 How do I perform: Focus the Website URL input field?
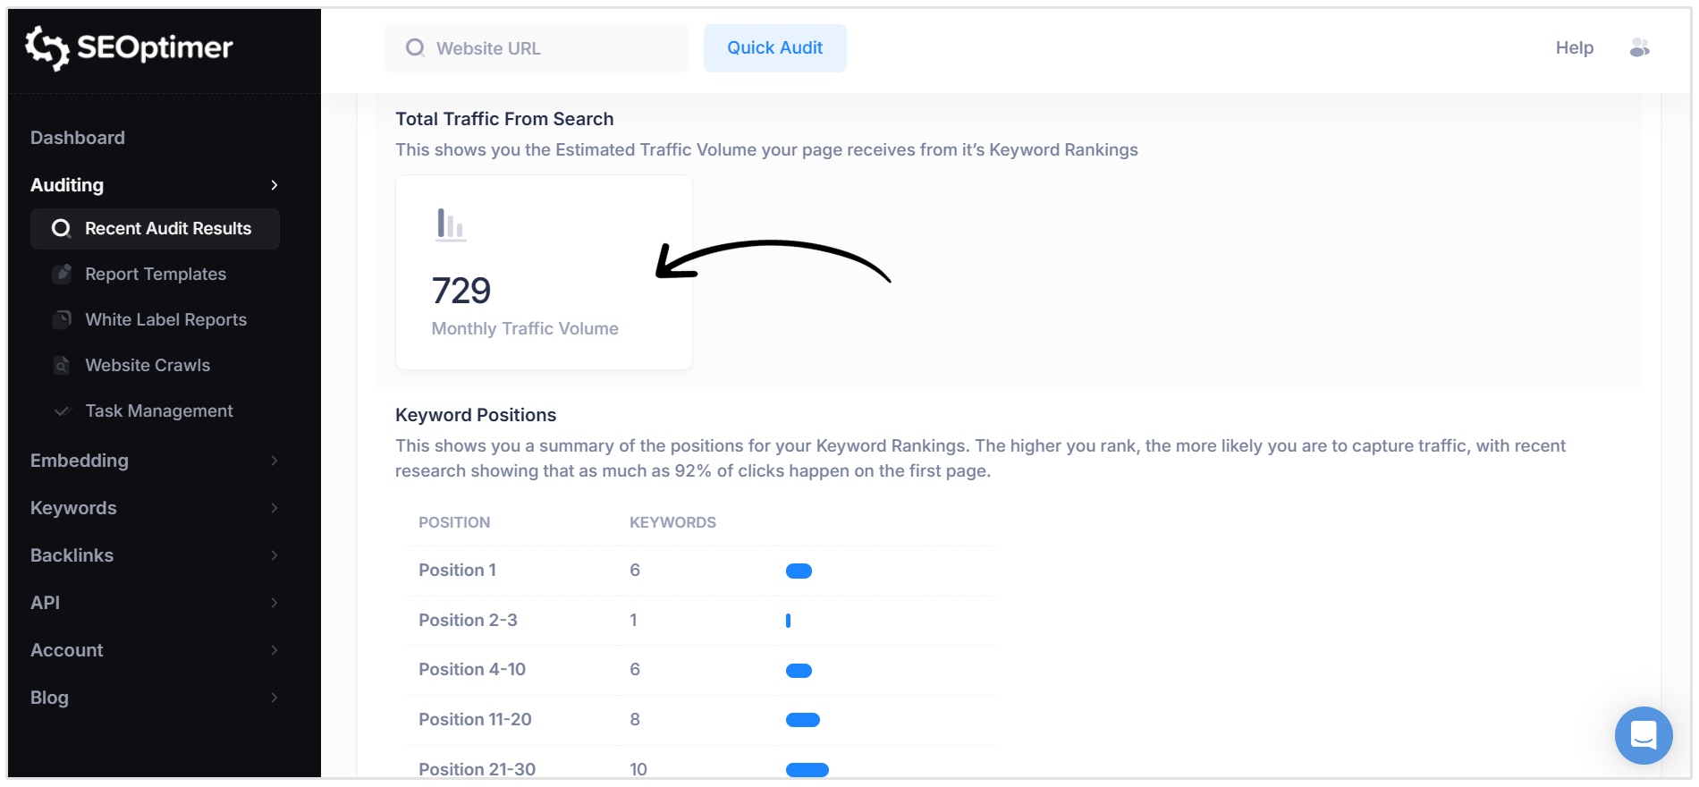pos(537,48)
